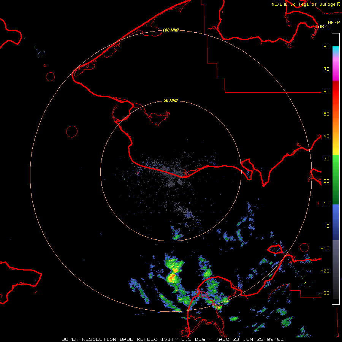
Task: Click the -30 value on the dBZ scale
Action: pyautogui.click(x=325, y=293)
